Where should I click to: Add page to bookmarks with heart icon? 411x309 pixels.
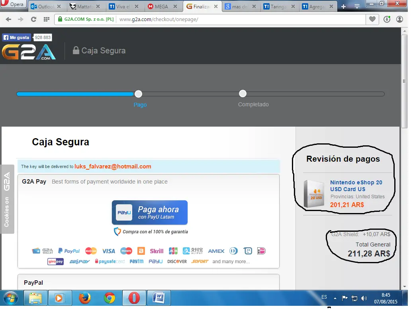(x=372, y=19)
